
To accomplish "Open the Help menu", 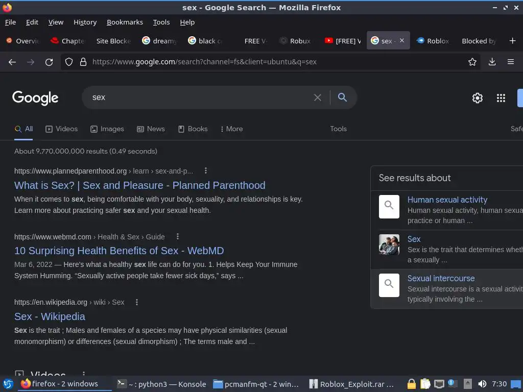I will pyautogui.click(x=187, y=22).
